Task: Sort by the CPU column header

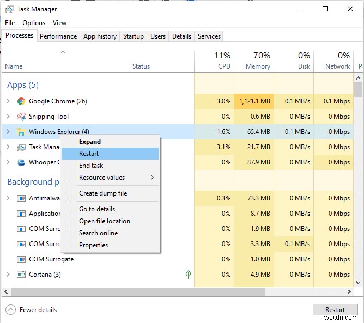Action: tap(214, 61)
